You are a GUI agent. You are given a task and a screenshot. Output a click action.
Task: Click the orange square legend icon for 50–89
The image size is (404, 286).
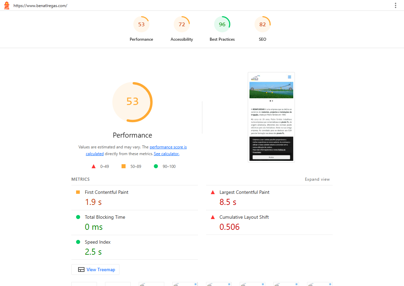(x=124, y=166)
